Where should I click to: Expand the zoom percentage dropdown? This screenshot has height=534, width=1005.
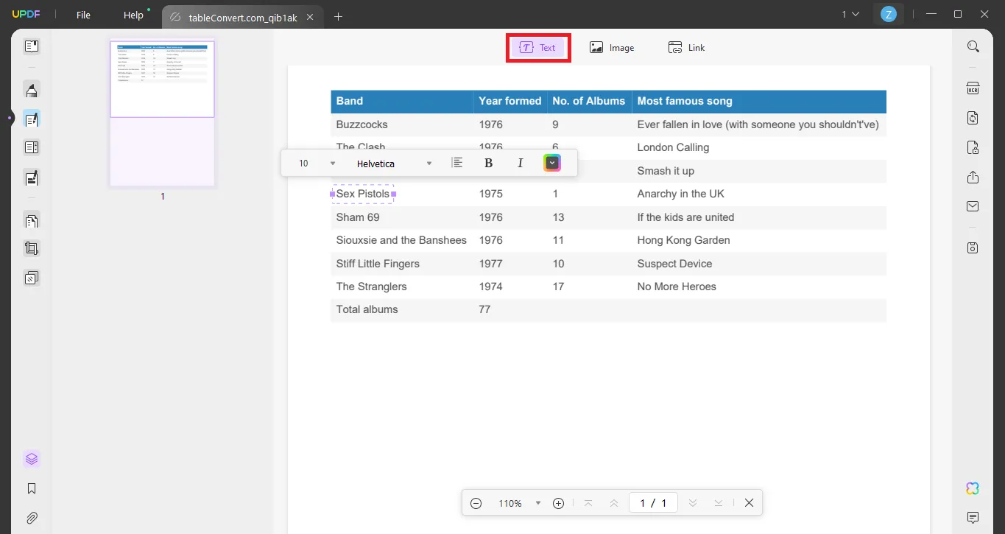coord(537,502)
